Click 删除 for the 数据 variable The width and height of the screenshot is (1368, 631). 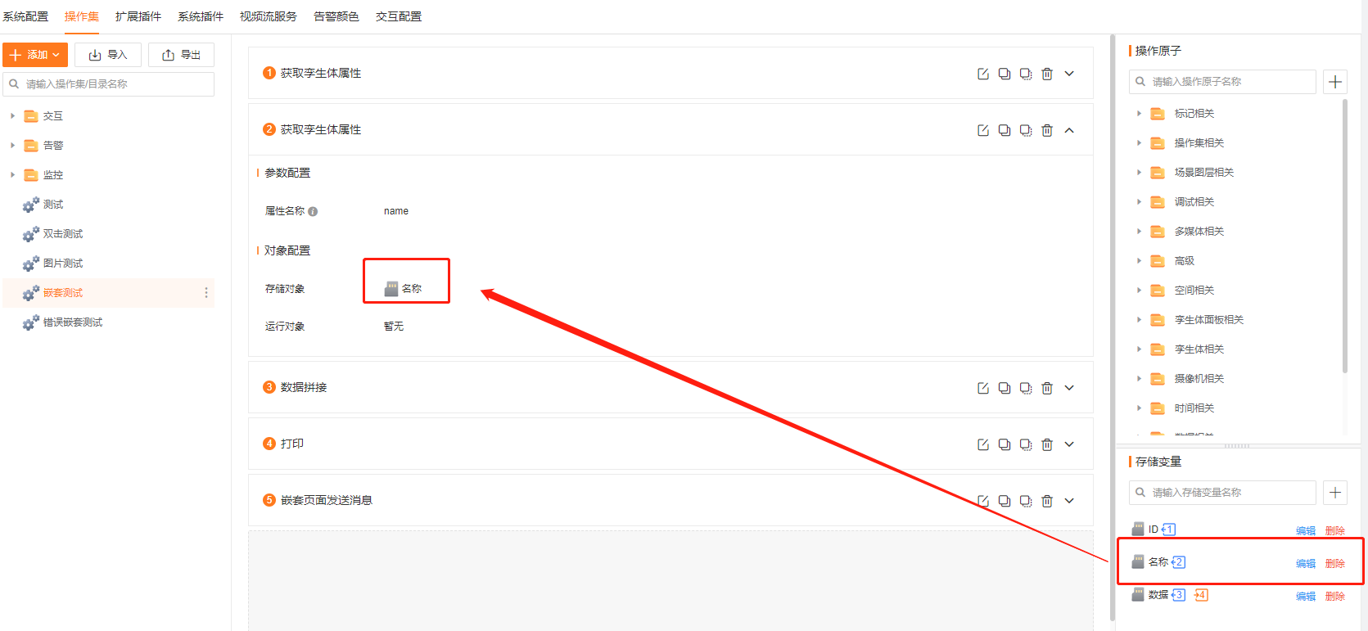click(x=1335, y=597)
